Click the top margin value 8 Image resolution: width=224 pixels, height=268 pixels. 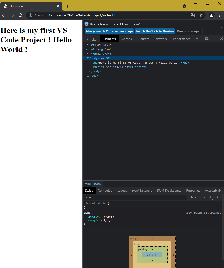152,238
